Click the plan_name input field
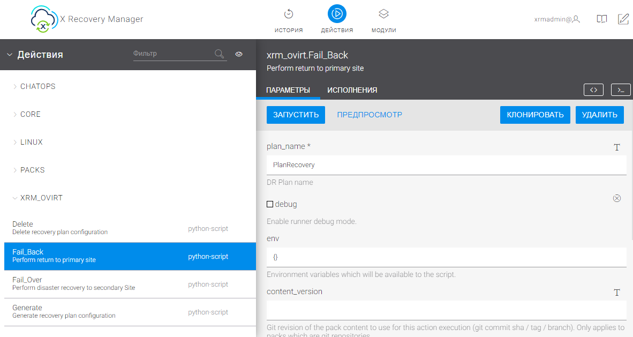Image resolution: width=633 pixels, height=337 pixels. tap(446, 165)
